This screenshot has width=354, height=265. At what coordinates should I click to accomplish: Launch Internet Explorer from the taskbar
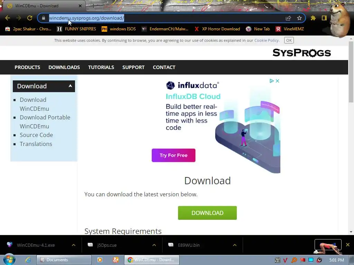point(28,260)
